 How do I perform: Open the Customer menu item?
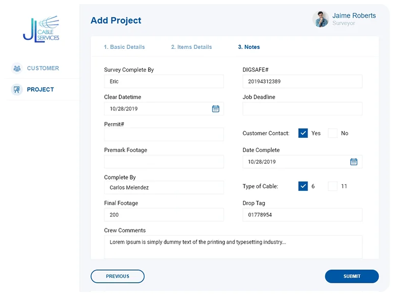click(43, 68)
